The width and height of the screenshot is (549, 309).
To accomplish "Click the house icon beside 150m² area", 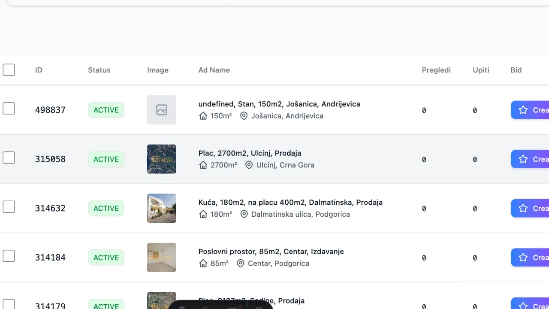I will [x=203, y=116].
